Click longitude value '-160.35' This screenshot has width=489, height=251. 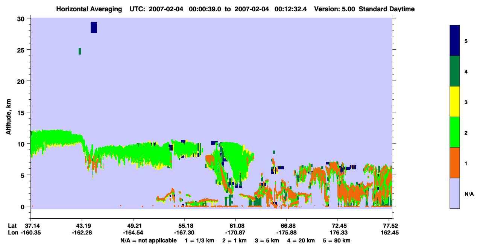click(x=30, y=233)
